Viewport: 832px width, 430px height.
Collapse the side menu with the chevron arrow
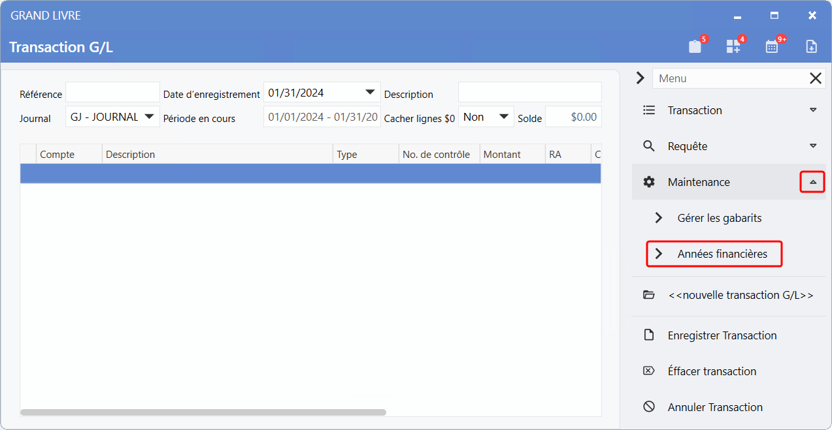point(641,78)
